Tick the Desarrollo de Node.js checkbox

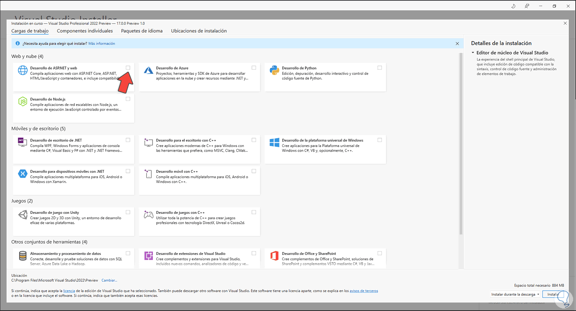[x=128, y=99]
